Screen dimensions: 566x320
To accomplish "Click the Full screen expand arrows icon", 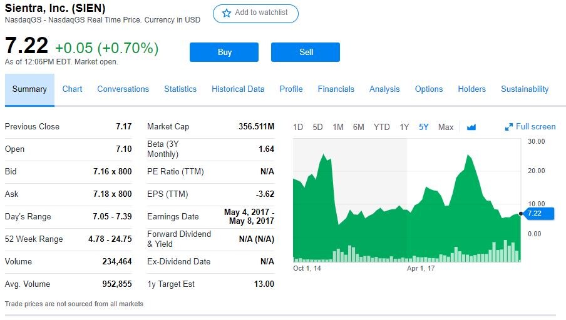I will pyautogui.click(x=508, y=127).
